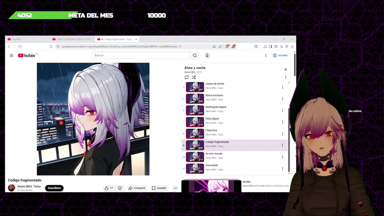This screenshot has height=216, width=384.
Task: Bookmark this page with the bookmark icon
Action: pyautogui.click(x=51, y=46)
